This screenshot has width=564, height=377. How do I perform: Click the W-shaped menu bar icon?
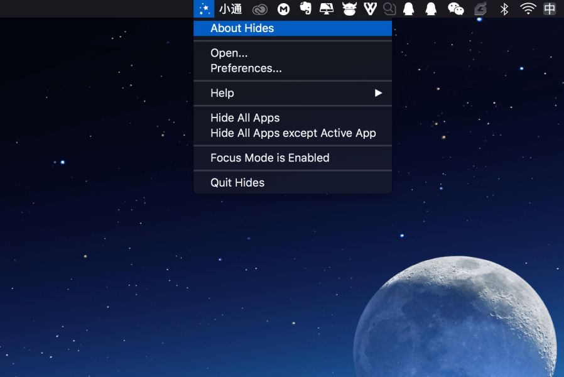tap(370, 9)
